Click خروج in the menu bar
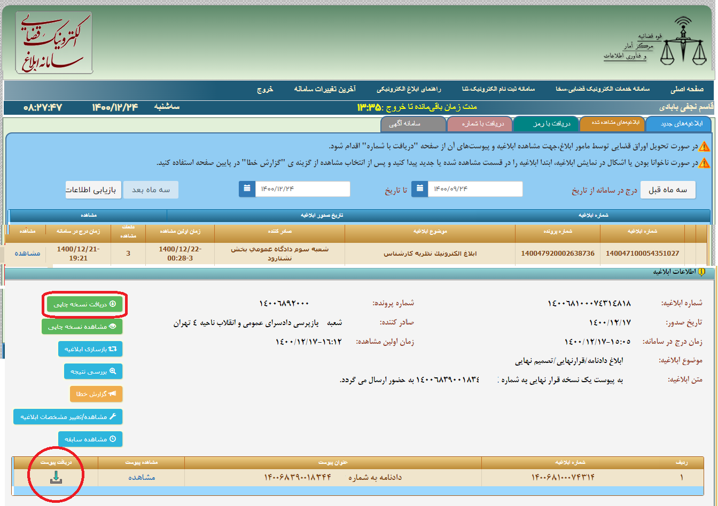The image size is (718, 506). tap(265, 89)
